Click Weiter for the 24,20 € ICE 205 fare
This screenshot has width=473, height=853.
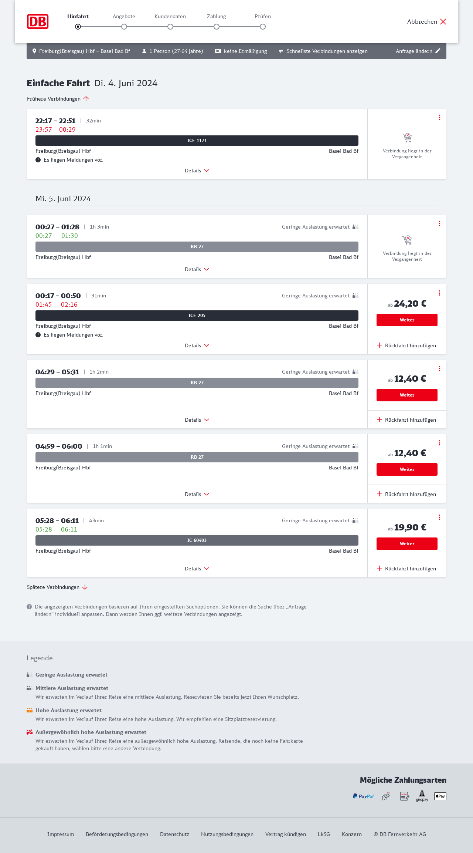[407, 320]
